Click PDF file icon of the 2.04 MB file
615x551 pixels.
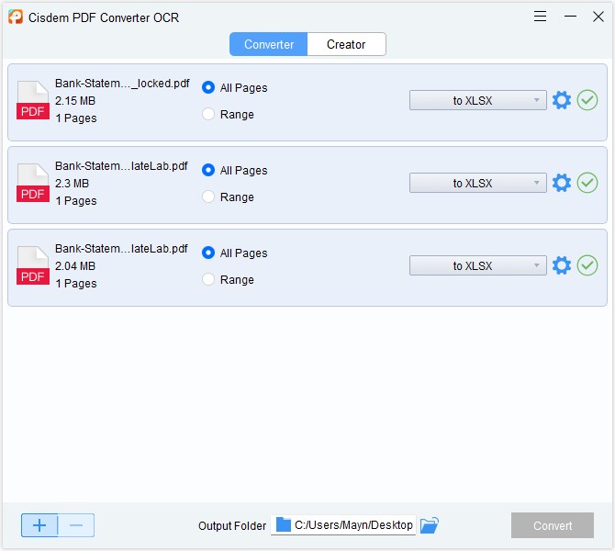click(x=33, y=265)
